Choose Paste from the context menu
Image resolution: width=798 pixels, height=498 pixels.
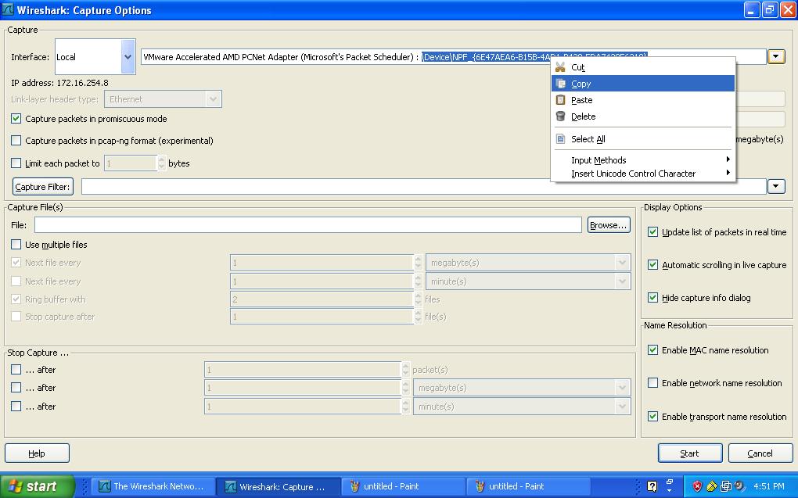(643, 100)
